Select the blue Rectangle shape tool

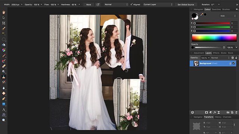click(4, 104)
